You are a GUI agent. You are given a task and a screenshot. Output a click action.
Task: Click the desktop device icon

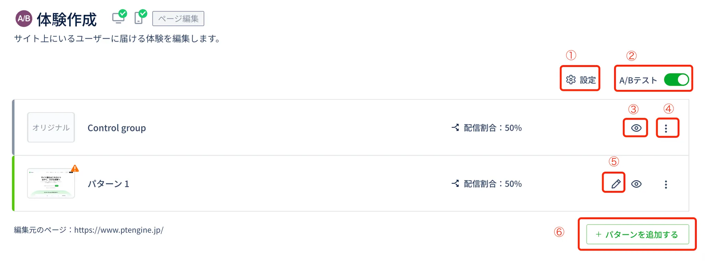click(119, 18)
